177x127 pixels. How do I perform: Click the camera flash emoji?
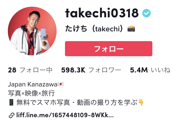[x=131, y=29]
